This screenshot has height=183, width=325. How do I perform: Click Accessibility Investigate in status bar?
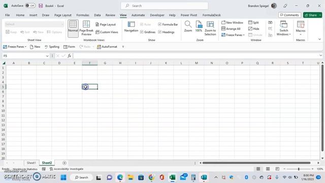point(67,169)
